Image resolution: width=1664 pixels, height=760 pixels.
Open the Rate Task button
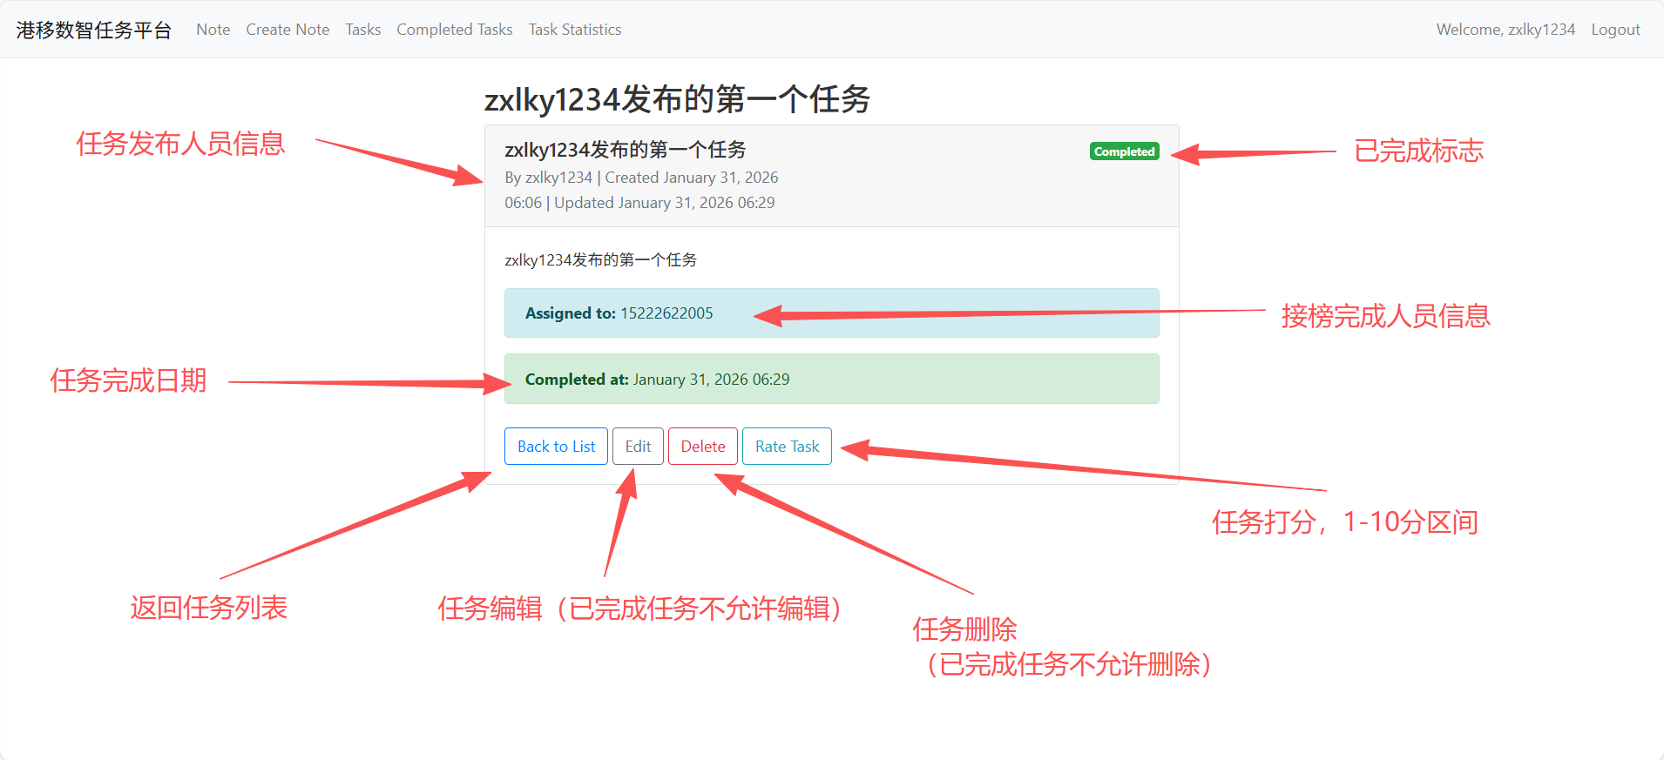[x=787, y=447]
